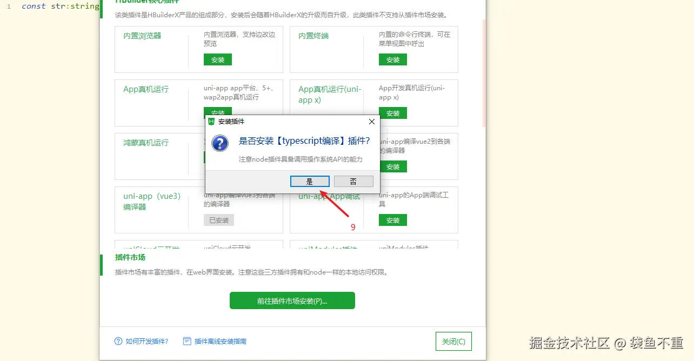Select the 内置浏览器 plugin title

click(x=142, y=36)
